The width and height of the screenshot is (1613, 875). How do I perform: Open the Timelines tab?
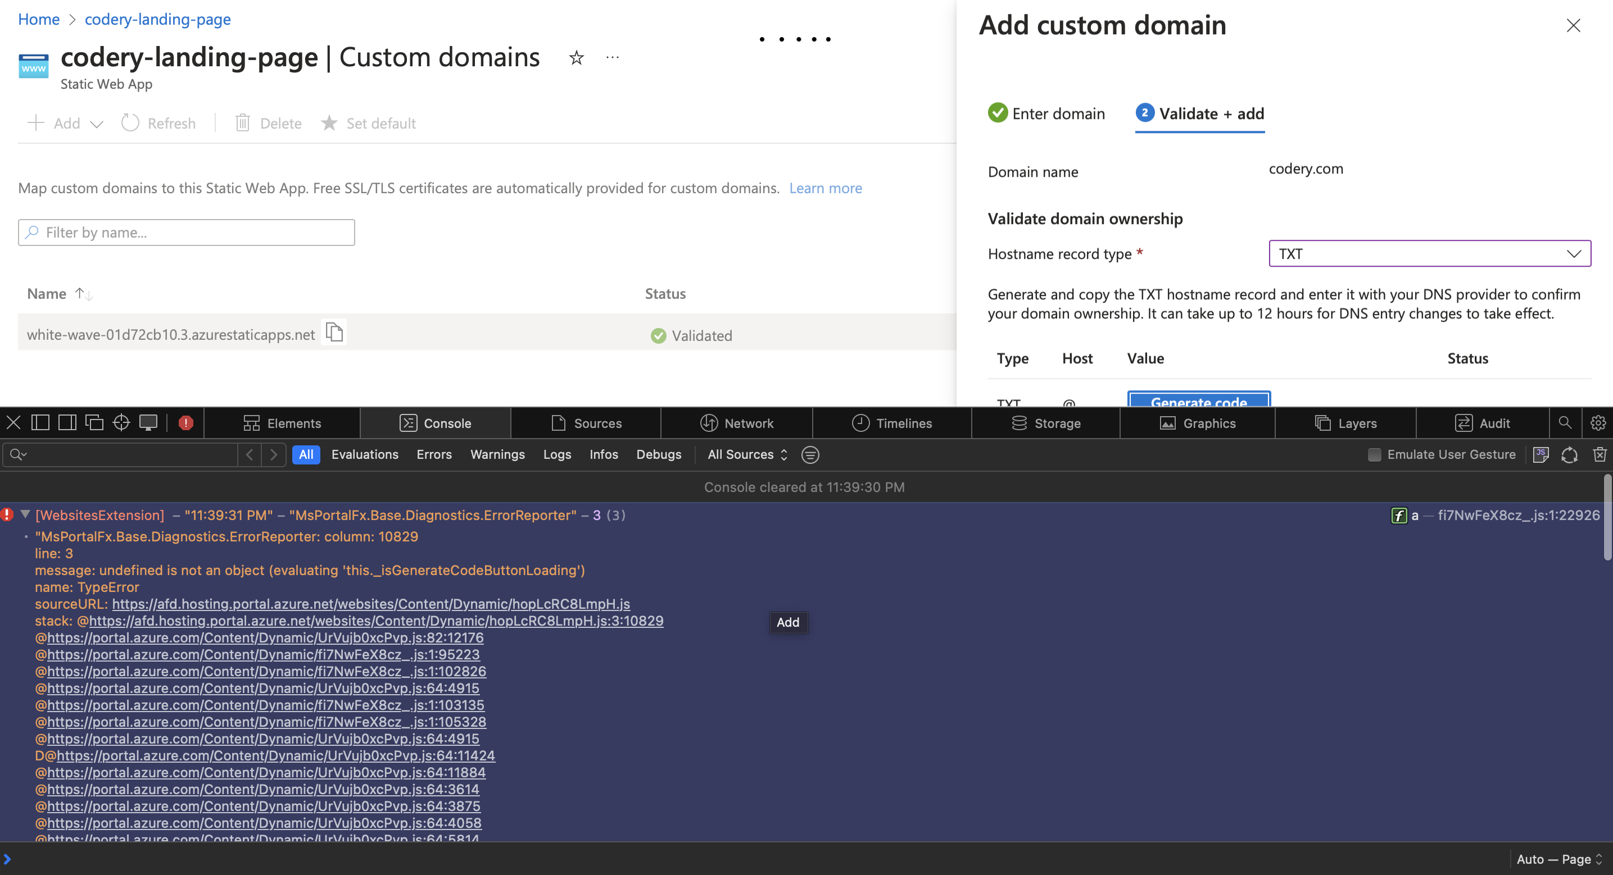coord(892,423)
